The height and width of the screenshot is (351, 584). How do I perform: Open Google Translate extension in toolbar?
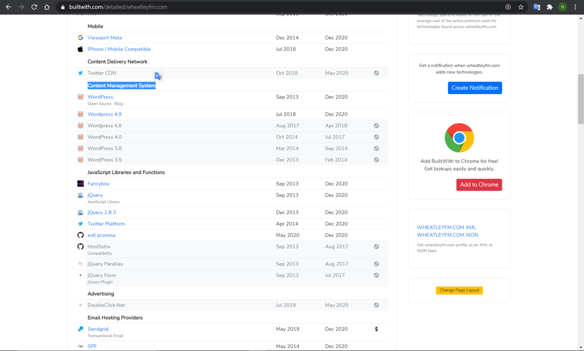pos(537,7)
